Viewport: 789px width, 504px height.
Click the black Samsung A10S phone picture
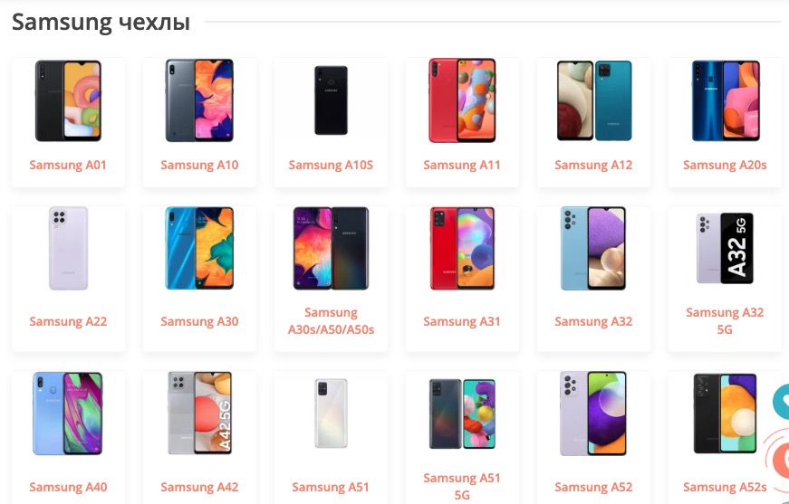click(x=331, y=100)
